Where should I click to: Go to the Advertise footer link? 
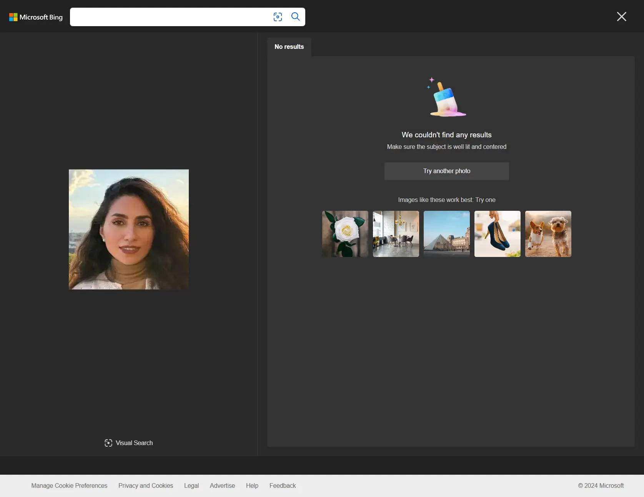pos(222,485)
